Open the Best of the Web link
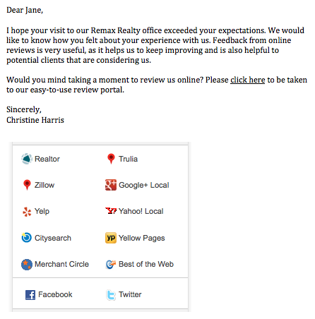 point(146,264)
